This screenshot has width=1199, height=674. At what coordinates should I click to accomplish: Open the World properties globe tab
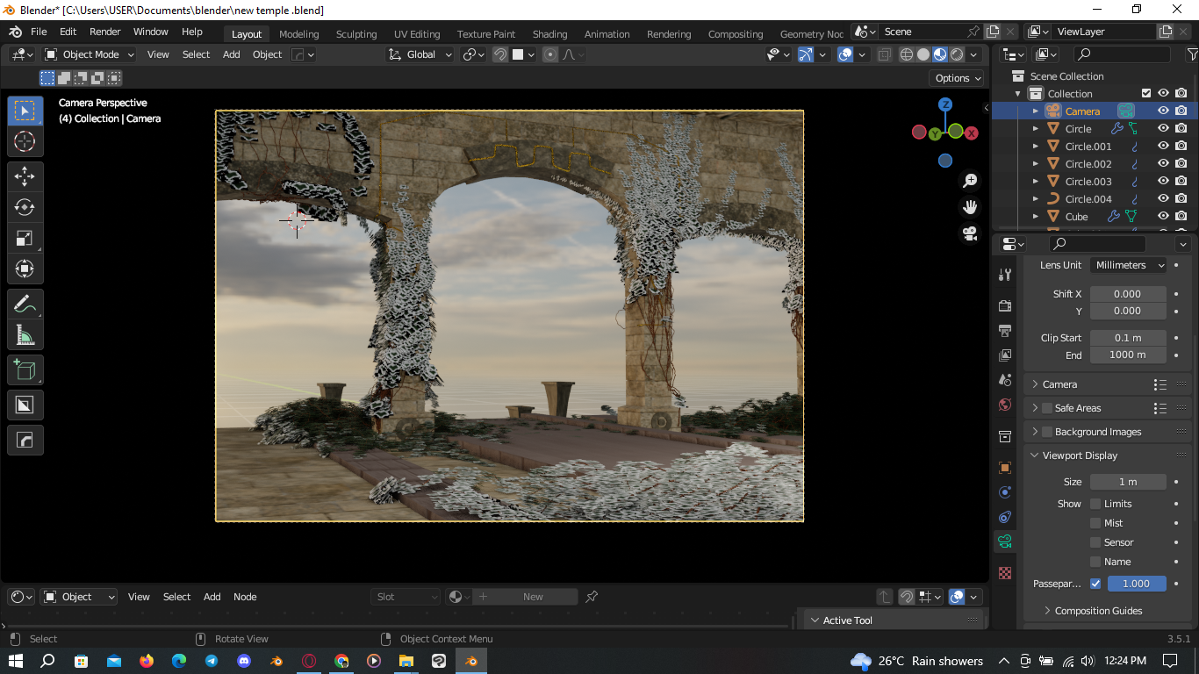(x=1005, y=405)
